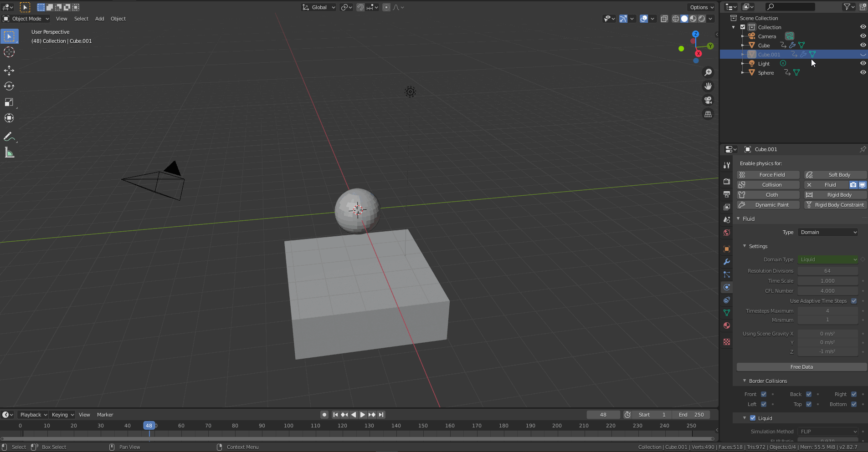Open the Domain Type dropdown
868x452 pixels.
point(827,259)
